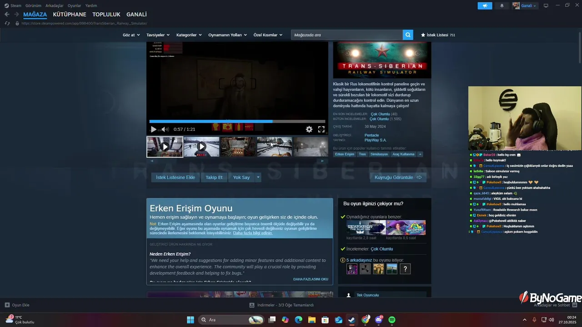
Task: Switch to the TOPLULUK tab
Action: [106, 15]
